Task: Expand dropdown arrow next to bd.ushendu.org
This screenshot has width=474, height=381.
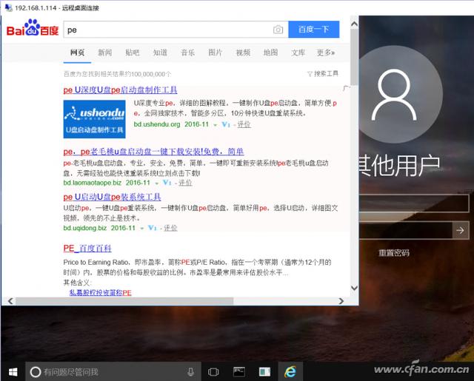Action: coord(216,125)
